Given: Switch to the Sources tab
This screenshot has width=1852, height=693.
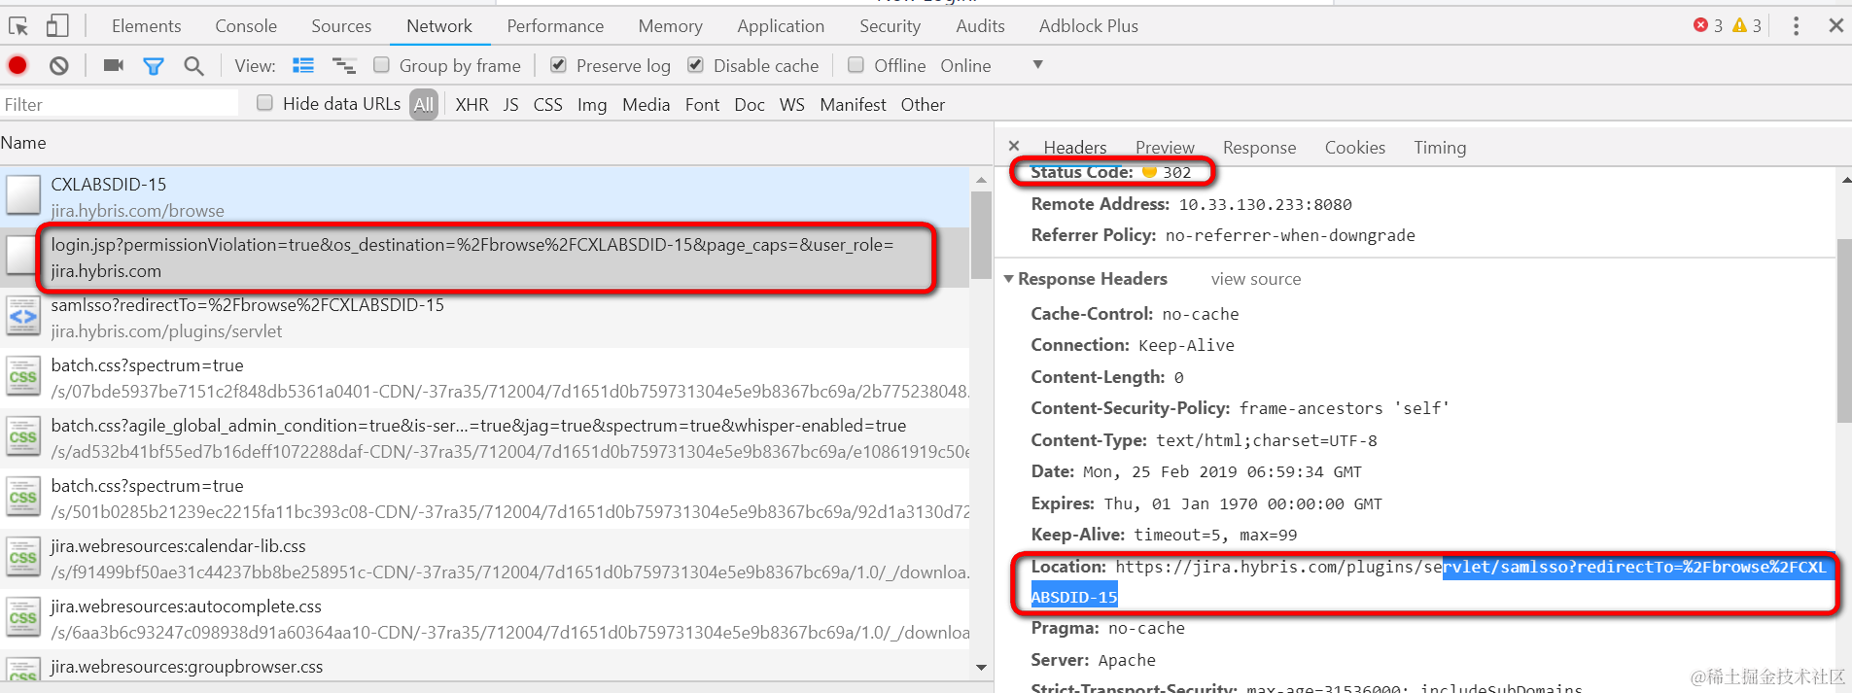Looking at the screenshot, I should tap(341, 26).
